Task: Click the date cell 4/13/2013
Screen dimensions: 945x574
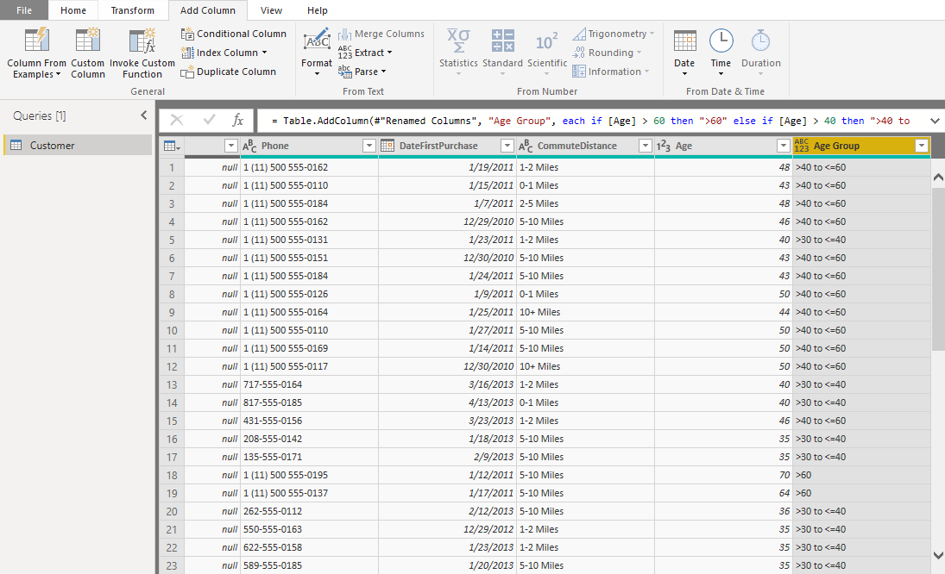Action: (447, 402)
